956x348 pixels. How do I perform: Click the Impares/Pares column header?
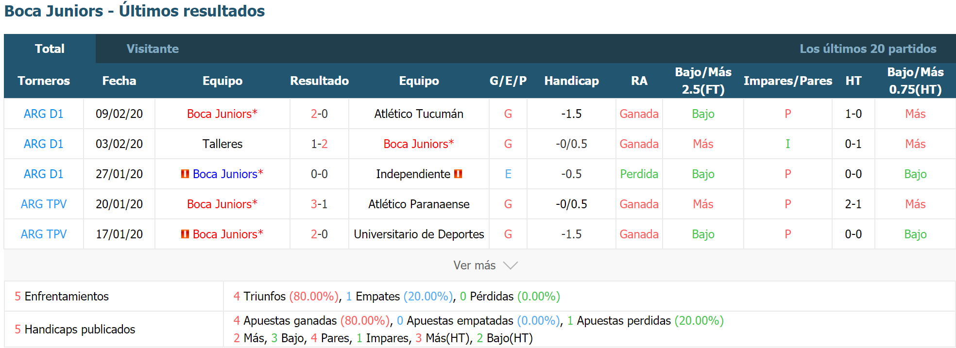point(787,81)
